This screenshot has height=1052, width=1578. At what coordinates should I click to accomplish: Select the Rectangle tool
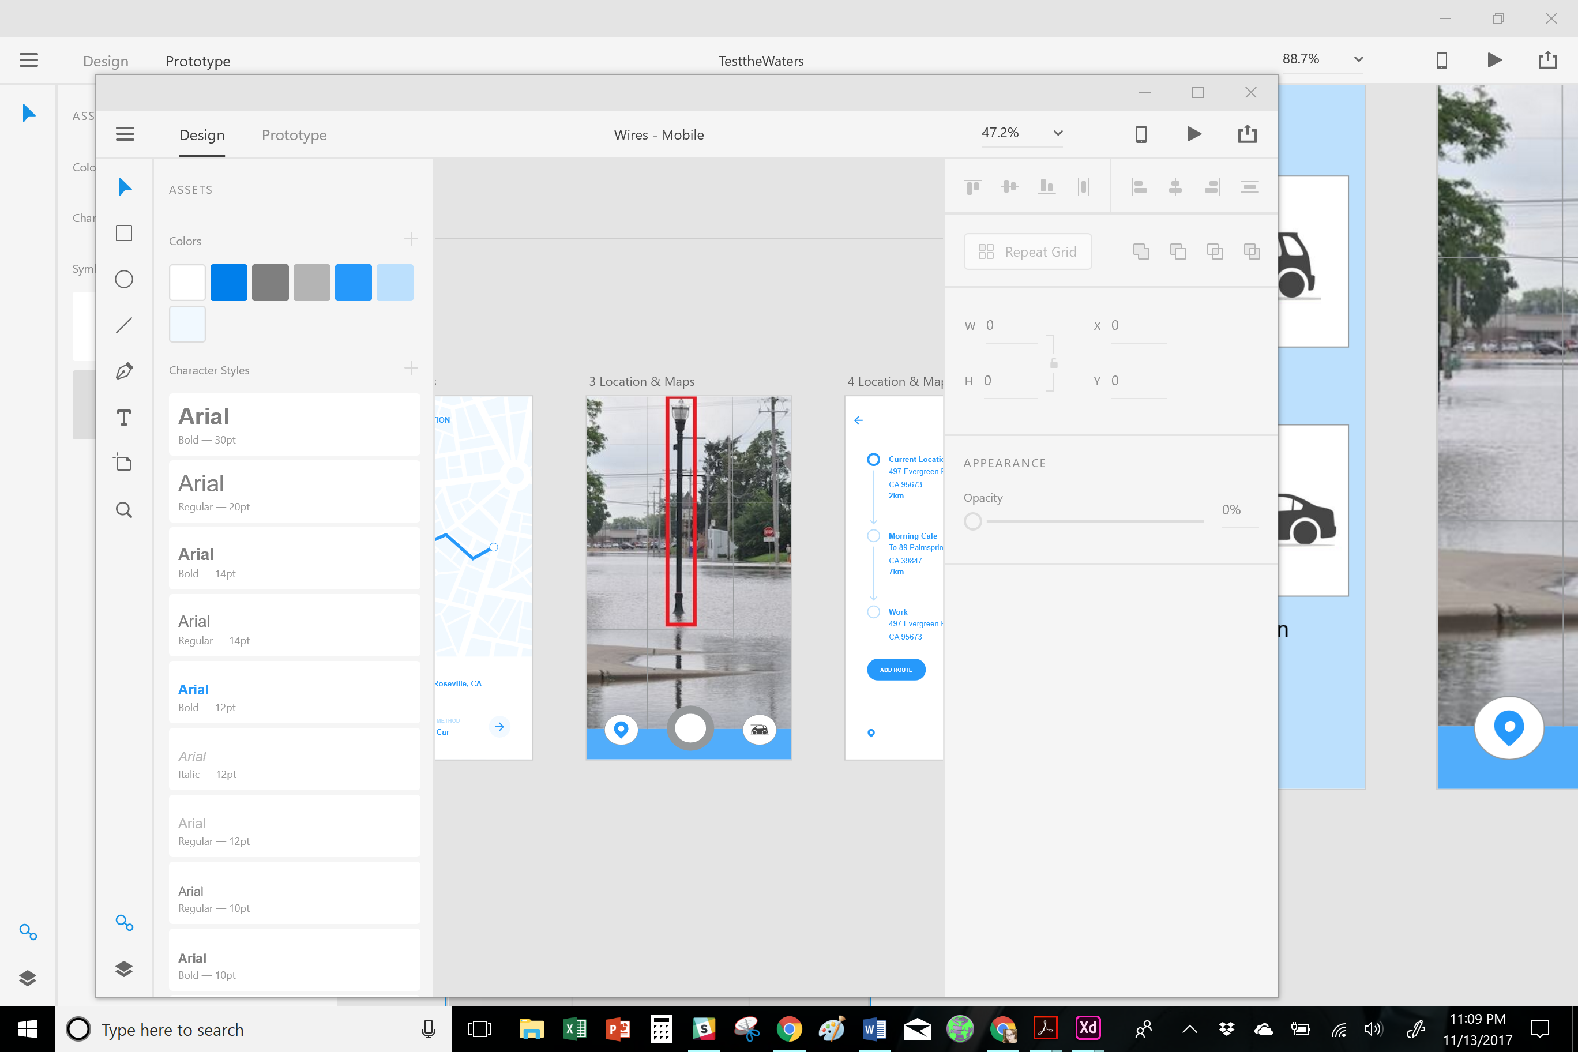124,233
